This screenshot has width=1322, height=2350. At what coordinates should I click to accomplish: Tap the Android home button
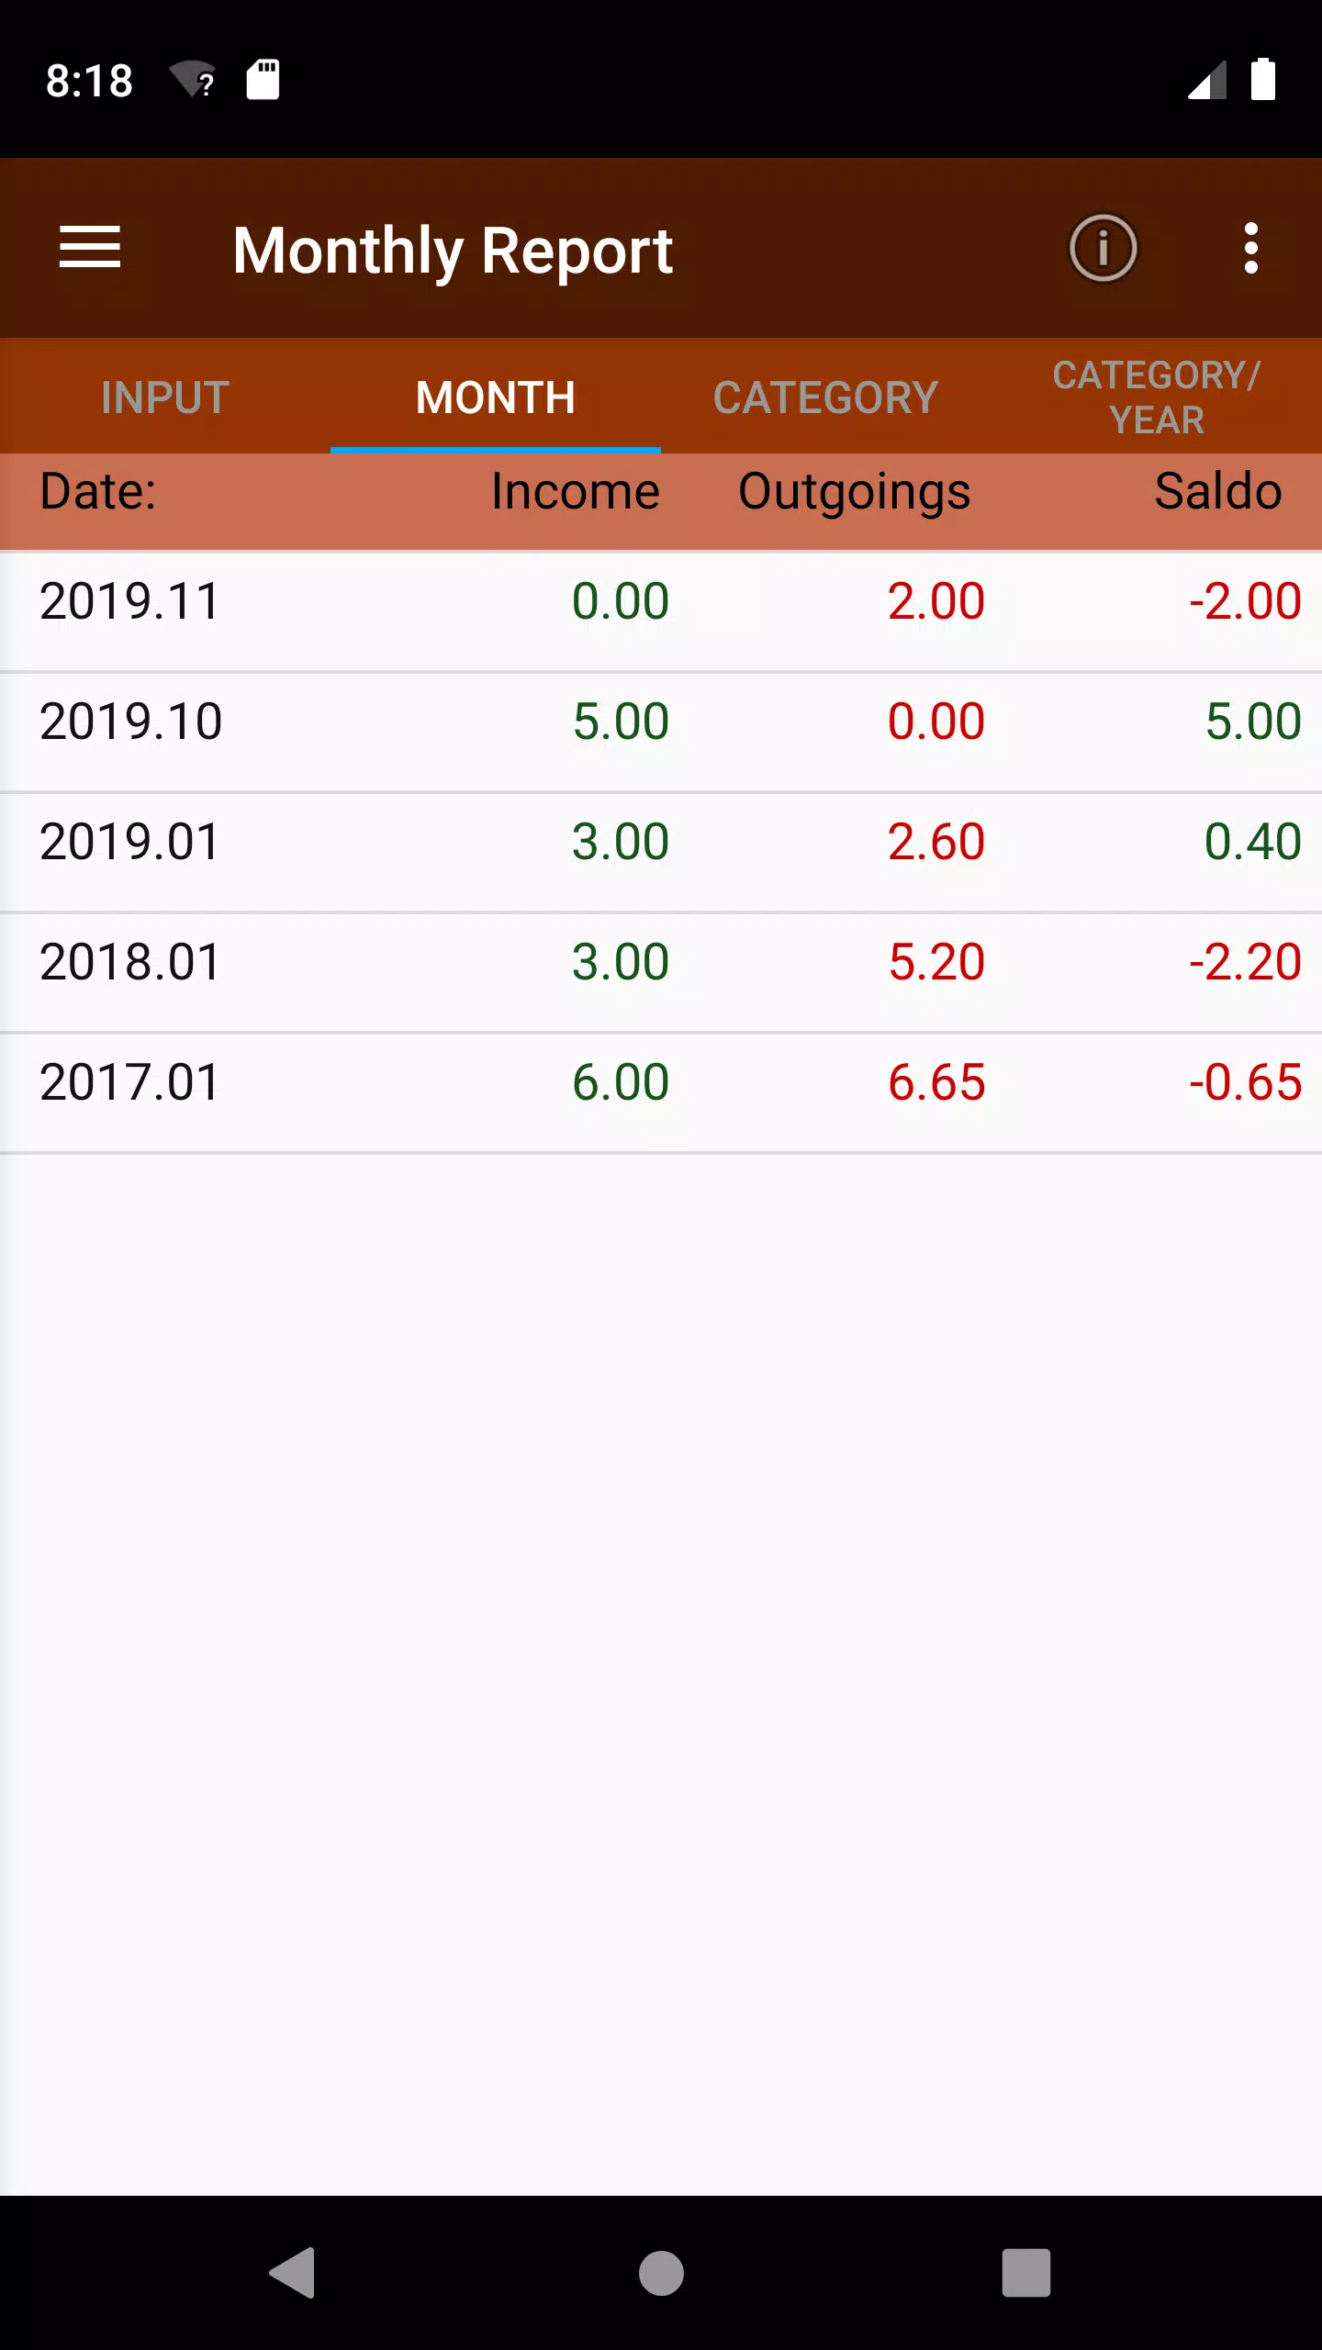[x=661, y=2273]
